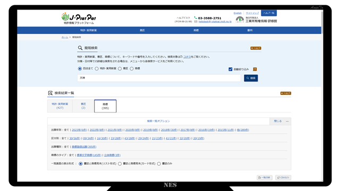Click the helpdesk email address link
Viewport: 340px width, 191px height.
click(x=215, y=22)
